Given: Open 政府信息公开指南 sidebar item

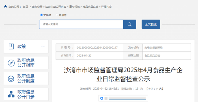Looking at the screenshot, I should point(26,63).
